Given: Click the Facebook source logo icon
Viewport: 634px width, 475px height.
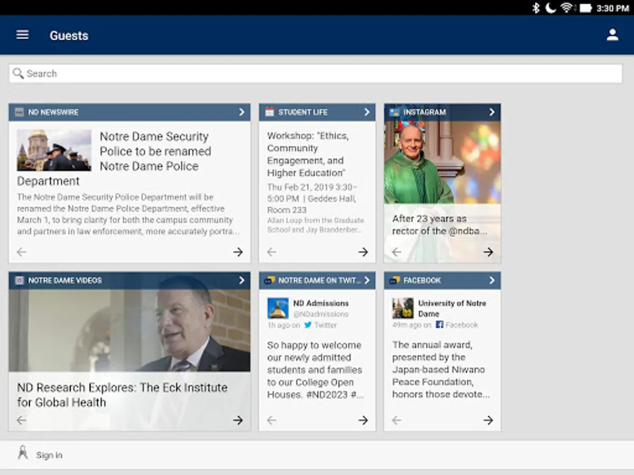Looking at the screenshot, I should tap(440, 325).
